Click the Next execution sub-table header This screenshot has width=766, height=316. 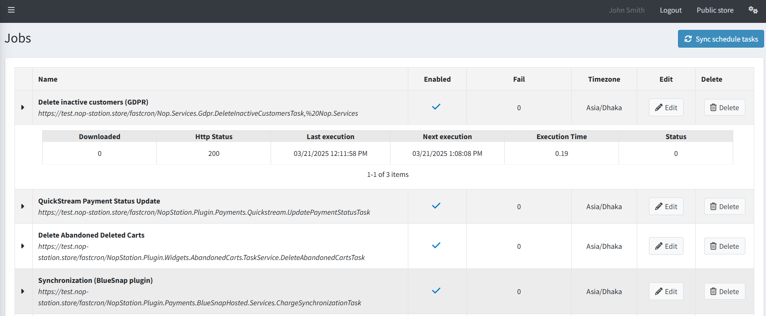click(447, 137)
